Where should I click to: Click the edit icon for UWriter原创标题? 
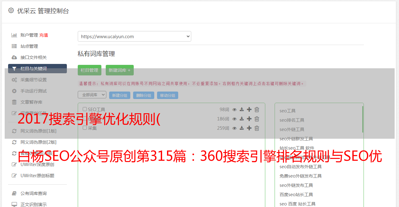[14, 176]
